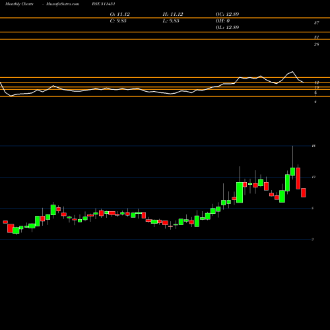Select the 'O: 11.12' open value
Viewport: 330px width, 330px height.
coord(119,15)
